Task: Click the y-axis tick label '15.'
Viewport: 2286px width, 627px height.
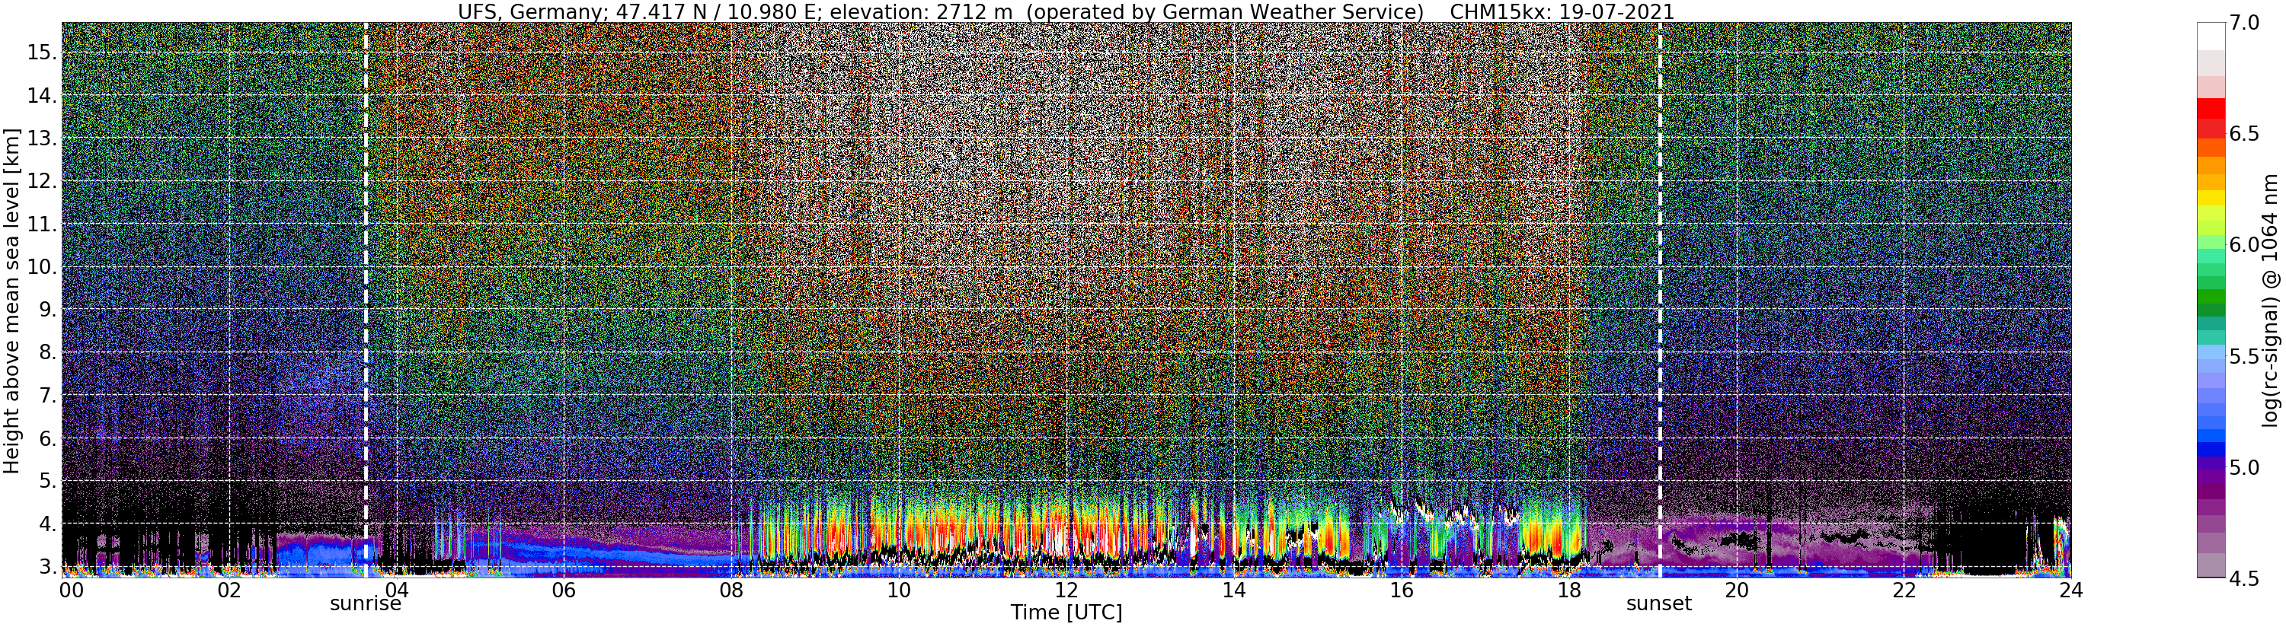Action: point(42,53)
